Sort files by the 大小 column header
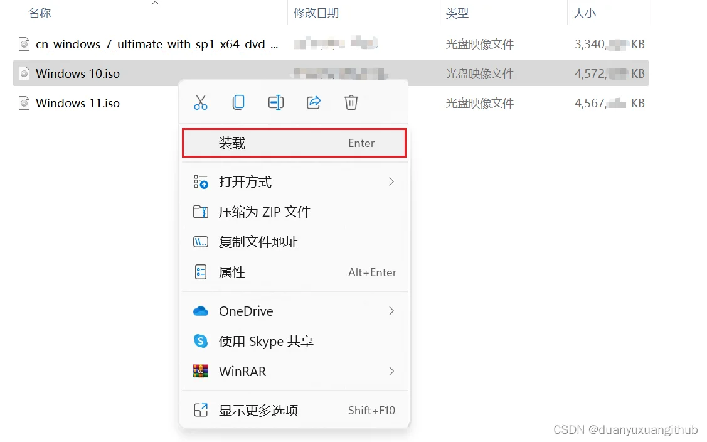707x442 pixels. [585, 13]
